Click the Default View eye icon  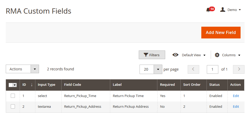[175, 55]
